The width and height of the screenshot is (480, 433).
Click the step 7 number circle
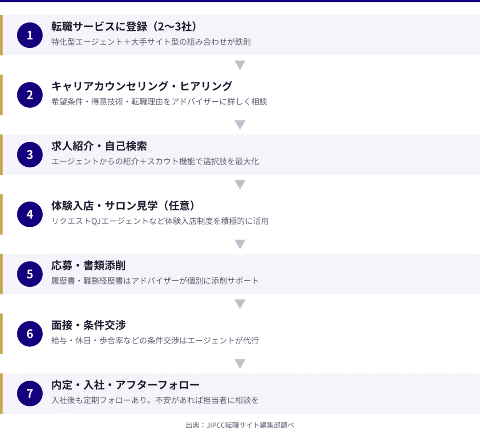30,394
